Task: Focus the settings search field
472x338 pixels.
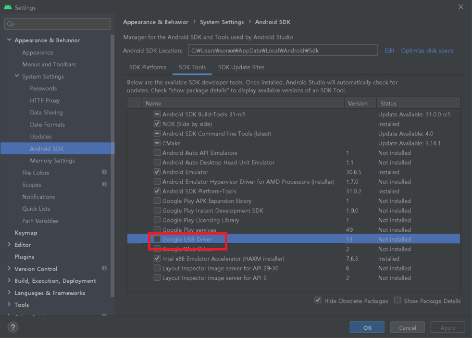Action: pos(58,24)
